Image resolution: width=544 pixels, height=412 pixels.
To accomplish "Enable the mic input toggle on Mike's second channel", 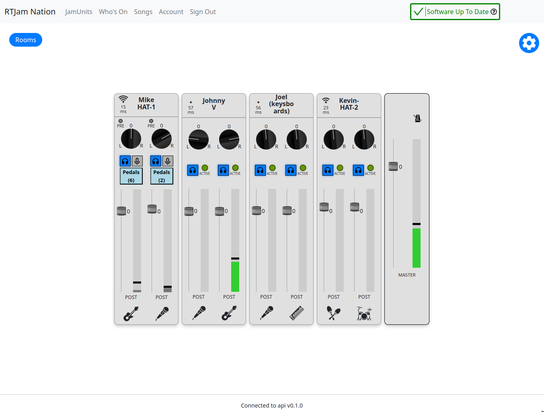I will [168, 161].
